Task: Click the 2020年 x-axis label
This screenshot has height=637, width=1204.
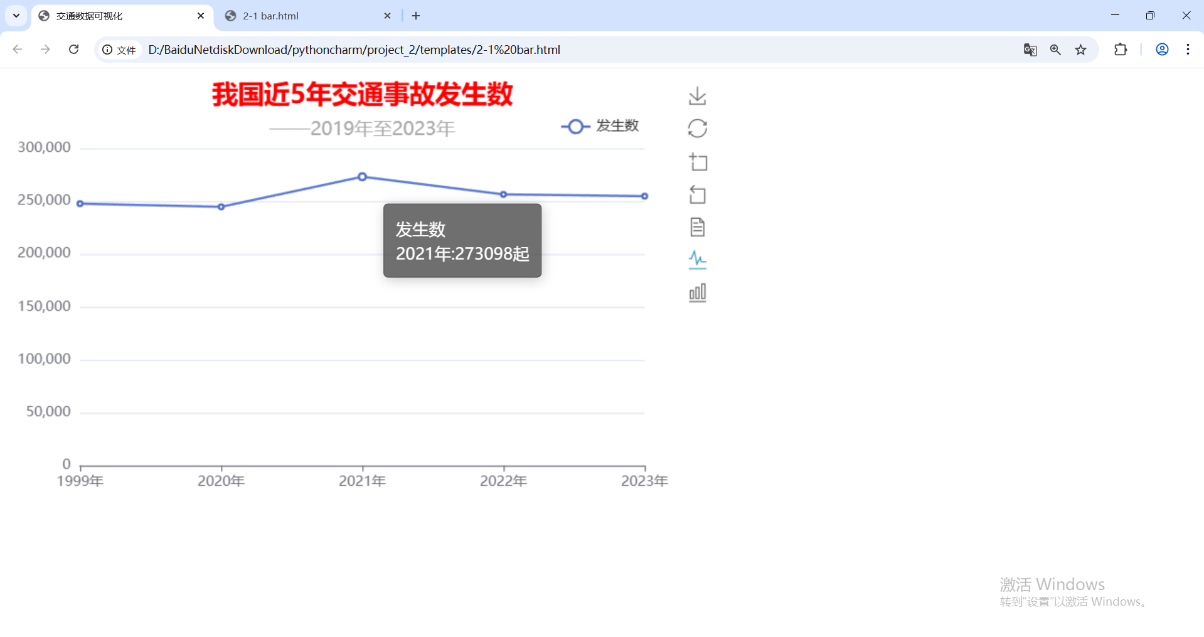Action: click(221, 481)
